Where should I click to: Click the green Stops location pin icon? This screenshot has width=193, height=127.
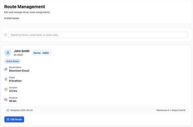tap(6, 79)
